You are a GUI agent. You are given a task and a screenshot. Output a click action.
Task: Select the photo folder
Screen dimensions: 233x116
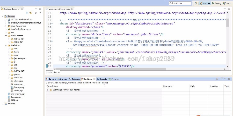pos(17,74)
